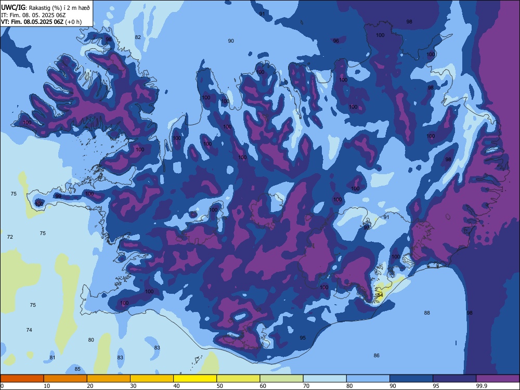Click the title line 'UWC/IG: Rakastig (%) í 2 m hæð'
This screenshot has height=390, width=520.
click(x=45, y=7)
